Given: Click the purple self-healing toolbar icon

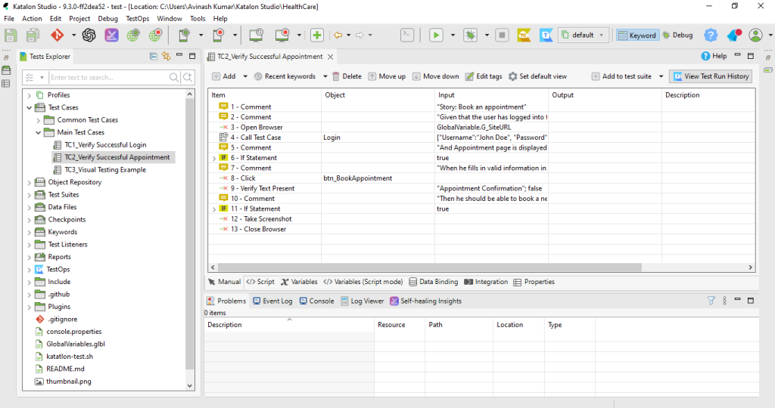Looking at the screenshot, I should [x=111, y=35].
